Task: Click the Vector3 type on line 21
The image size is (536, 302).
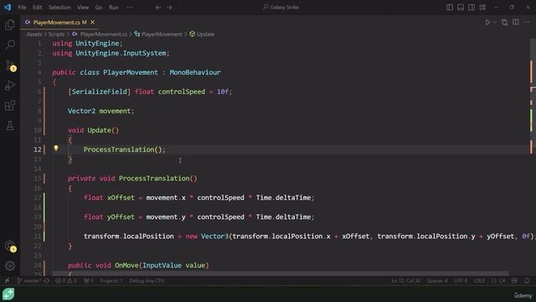Action: pyautogui.click(x=214, y=237)
